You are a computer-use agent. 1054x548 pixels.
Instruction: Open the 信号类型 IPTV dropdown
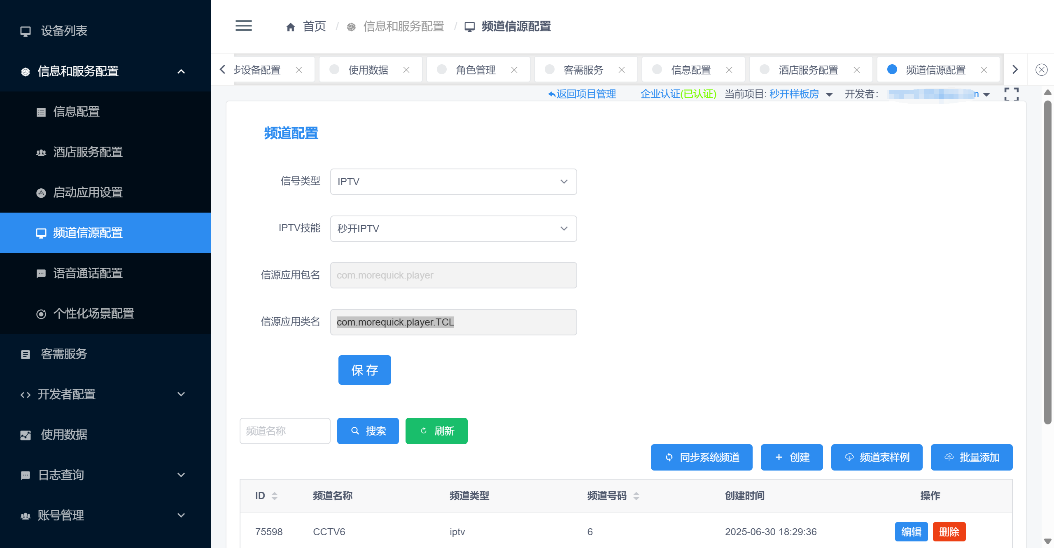click(453, 182)
